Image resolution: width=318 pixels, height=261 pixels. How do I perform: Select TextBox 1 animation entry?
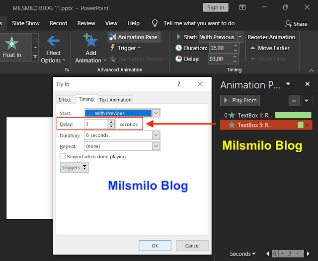click(266, 115)
